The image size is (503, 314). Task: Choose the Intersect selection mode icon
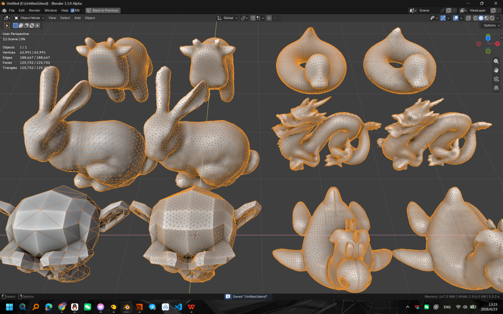click(37, 25)
